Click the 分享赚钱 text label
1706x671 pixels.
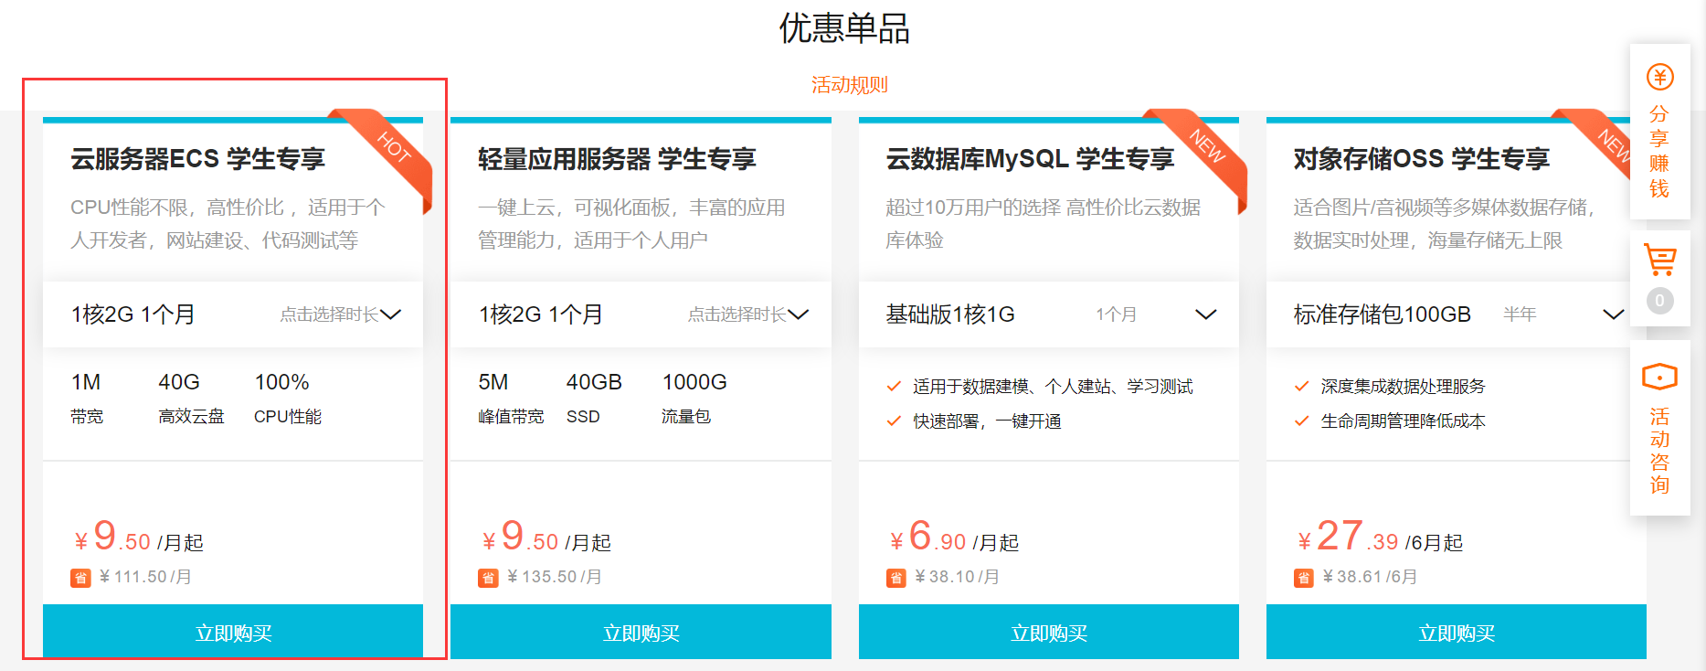point(1659,152)
